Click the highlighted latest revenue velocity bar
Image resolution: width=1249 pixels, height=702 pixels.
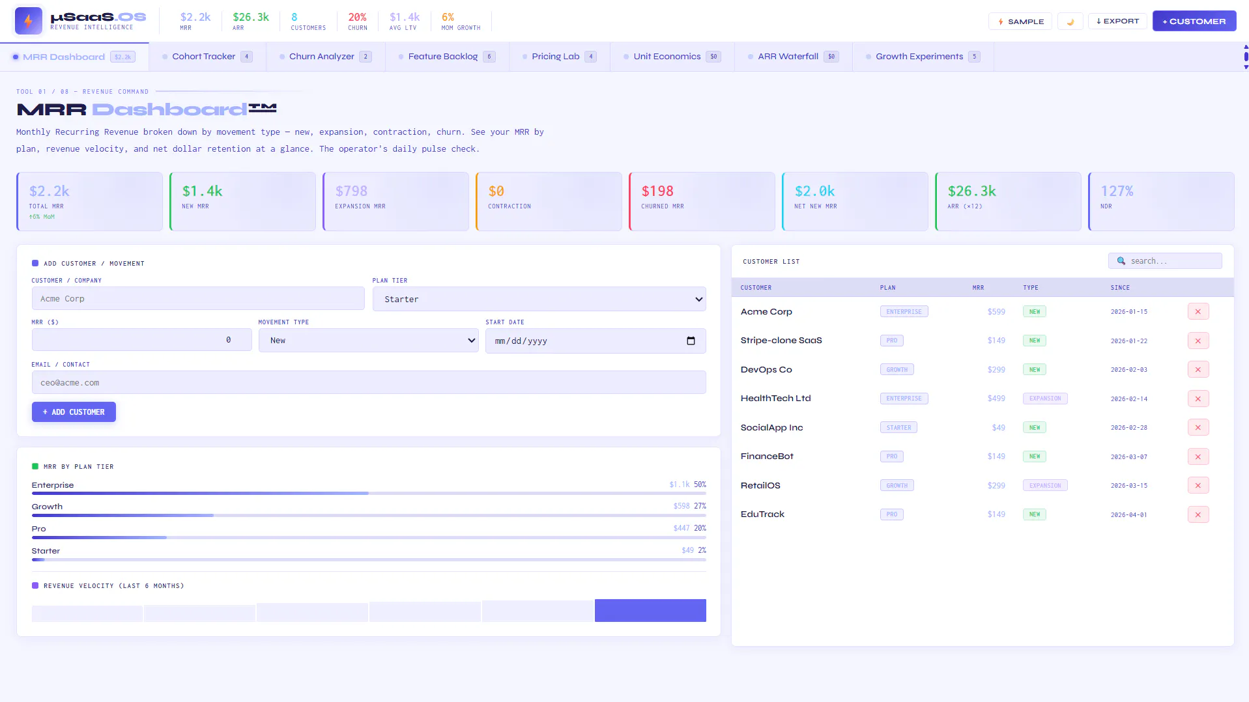point(650,611)
